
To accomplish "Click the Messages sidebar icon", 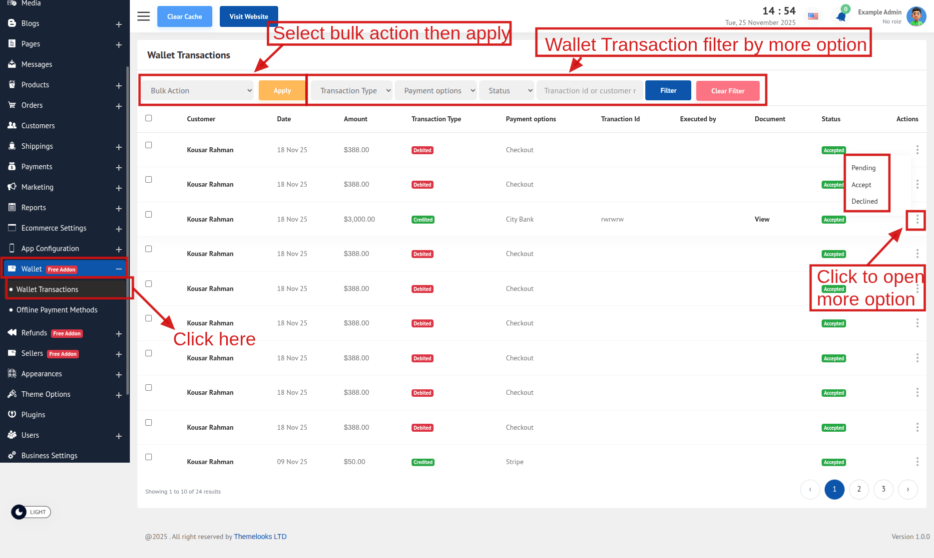I will point(12,64).
